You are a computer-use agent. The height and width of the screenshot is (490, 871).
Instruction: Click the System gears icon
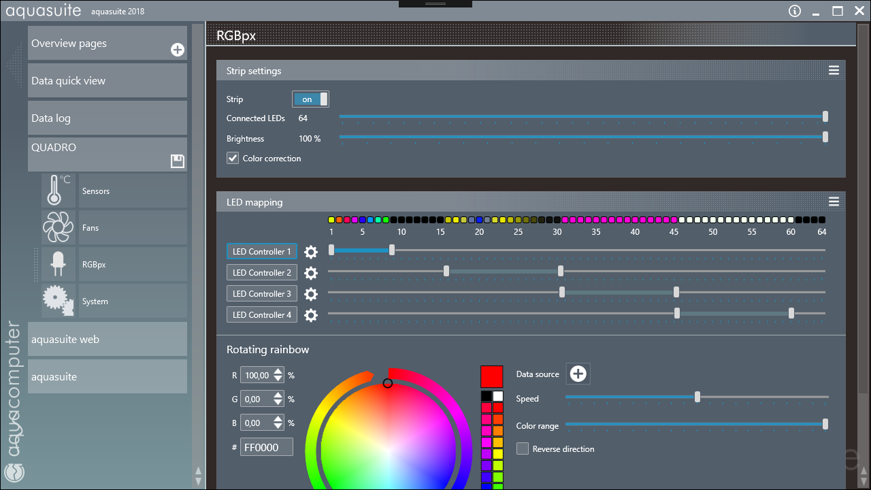[58, 301]
